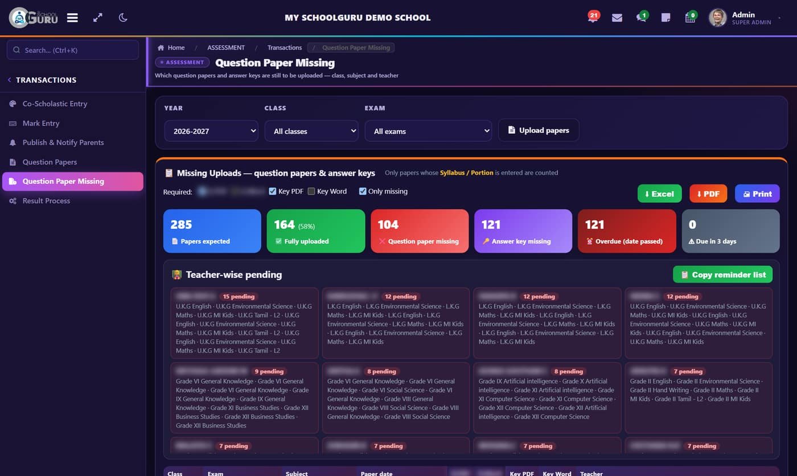Click the home icon in breadcrumb
Screen dimensions: 797x476
coord(161,48)
